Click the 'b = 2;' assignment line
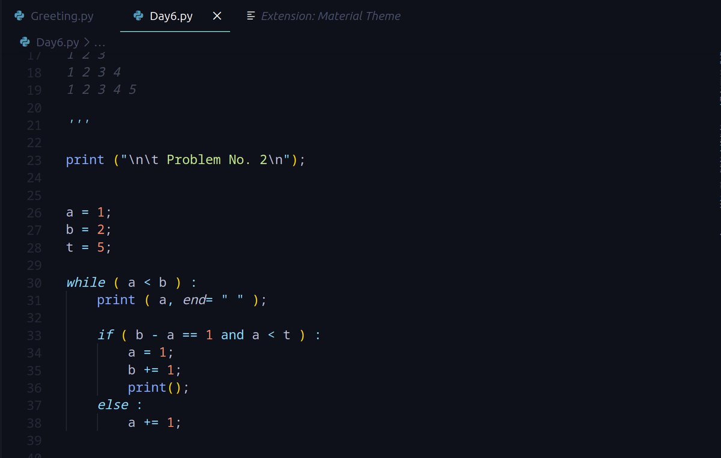Viewport: 721px width, 458px height. 89,230
